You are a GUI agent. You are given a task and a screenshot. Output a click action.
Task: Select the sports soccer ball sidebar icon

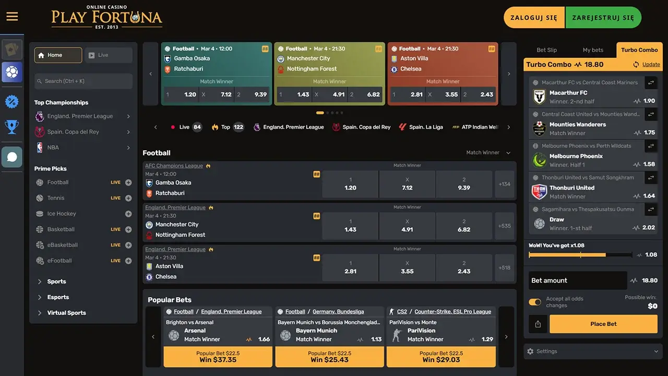coord(12,72)
